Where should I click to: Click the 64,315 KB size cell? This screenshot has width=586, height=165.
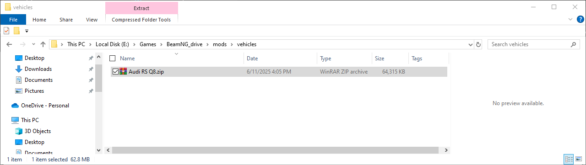click(x=393, y=72)
